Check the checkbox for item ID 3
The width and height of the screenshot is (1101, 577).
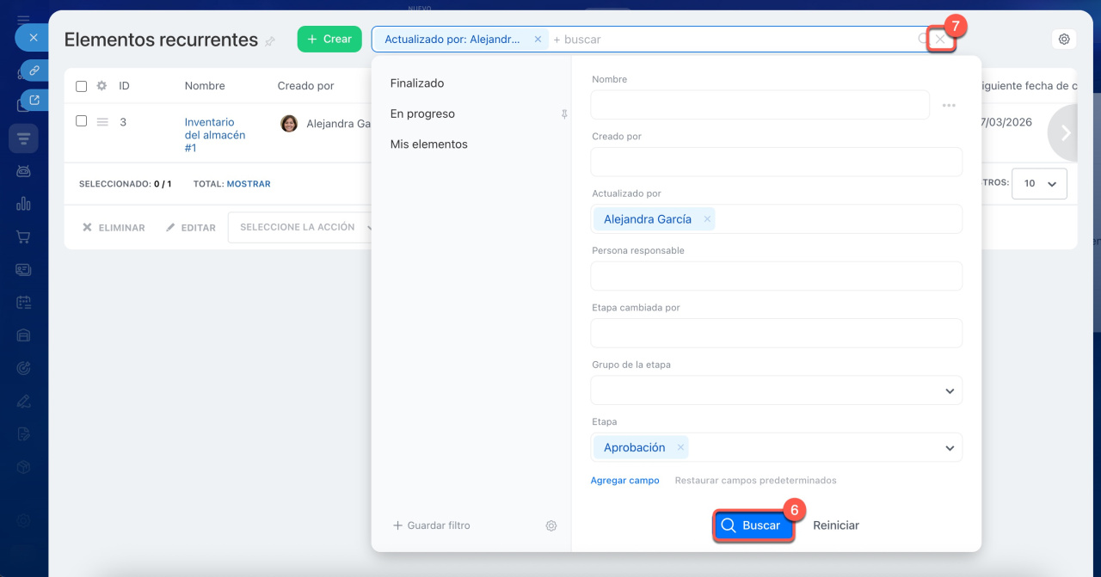[x=82, y=121]
